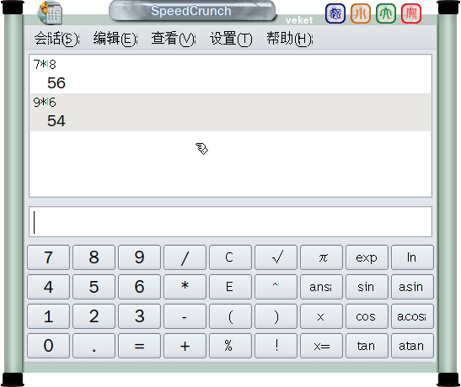Click the red close window icon
The image size is (461, 387).
[x=411, y=13]
